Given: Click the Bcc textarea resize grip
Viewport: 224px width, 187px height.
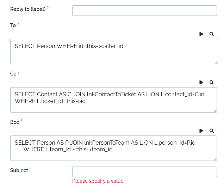Looking at the screenshot, I should 215,159.
